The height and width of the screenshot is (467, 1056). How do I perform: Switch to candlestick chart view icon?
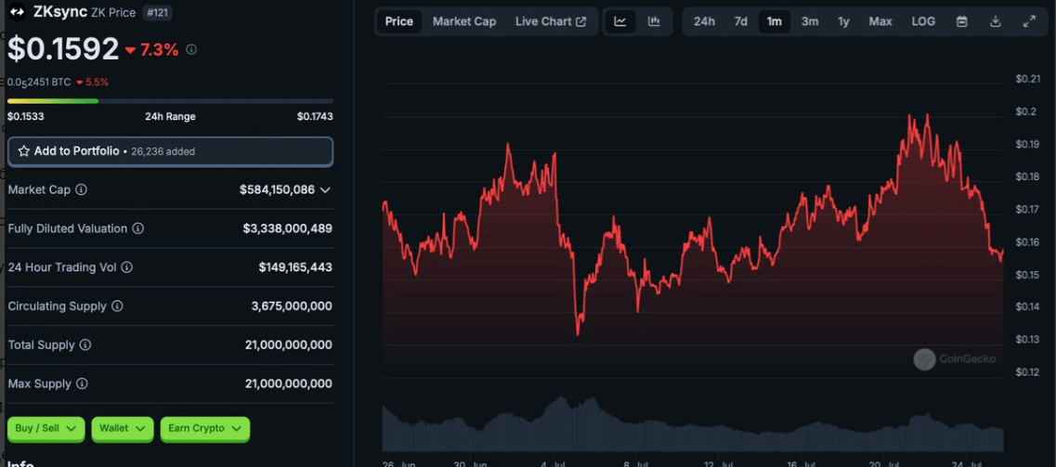[x=654, y=21]
